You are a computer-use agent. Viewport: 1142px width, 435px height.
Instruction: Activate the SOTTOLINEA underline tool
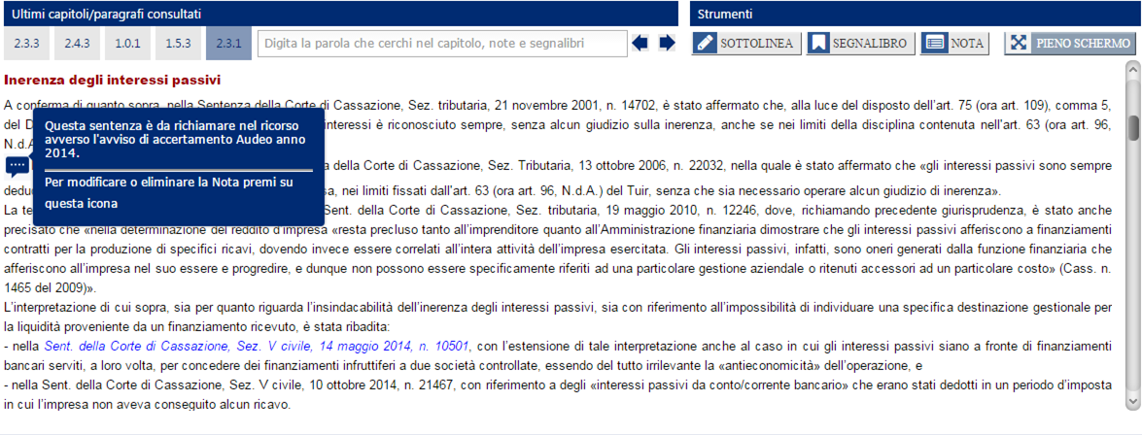pyautogui.click(x=744, y=44)
